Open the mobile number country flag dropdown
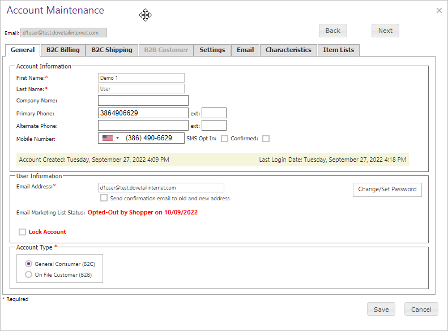448x331 pixels. [110, 138]
